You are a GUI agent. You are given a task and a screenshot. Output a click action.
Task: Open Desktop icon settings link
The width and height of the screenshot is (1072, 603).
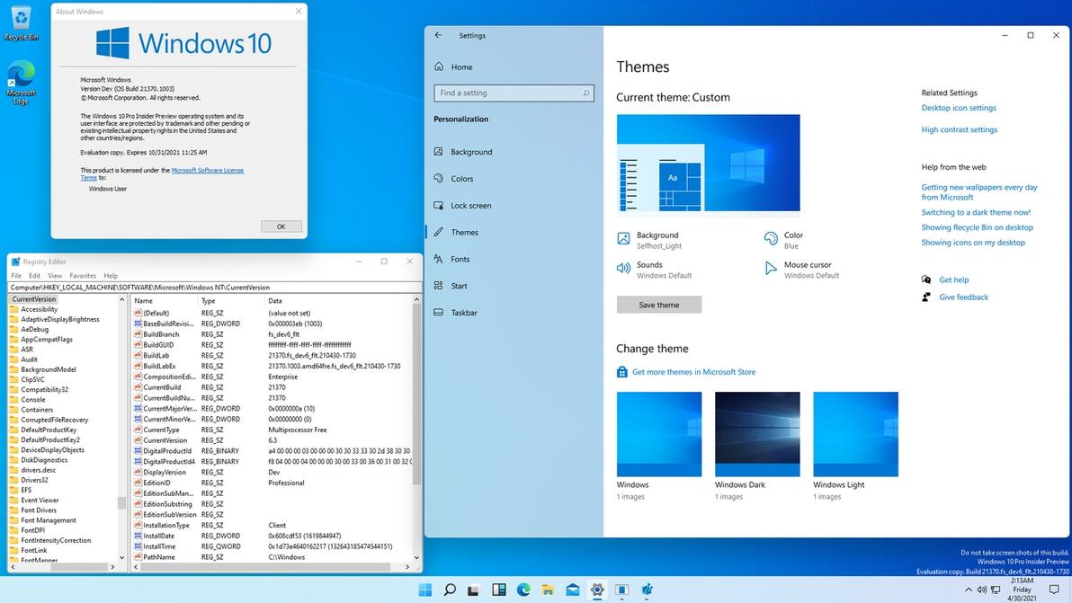click(959, 108)
